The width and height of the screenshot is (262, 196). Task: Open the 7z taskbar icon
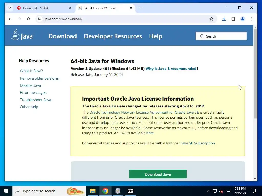pos(130,191)
